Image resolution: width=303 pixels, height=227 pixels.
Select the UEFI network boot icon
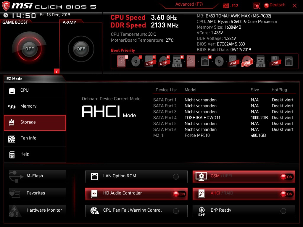pyautogui.click(x=206, y=61)
